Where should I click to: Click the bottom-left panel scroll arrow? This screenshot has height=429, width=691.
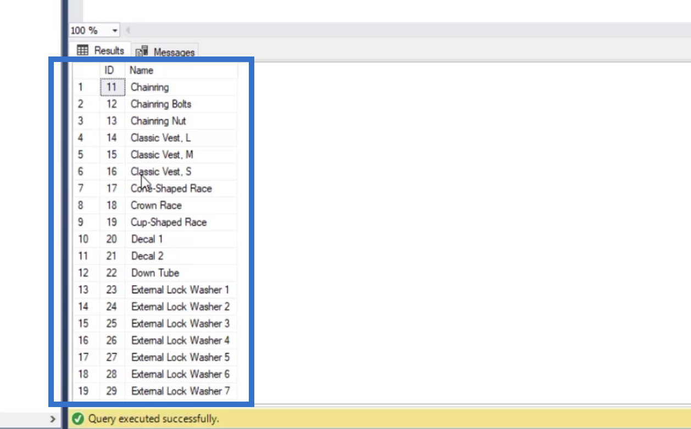[53, 419]
